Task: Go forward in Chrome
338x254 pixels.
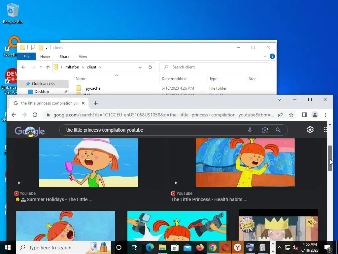Action: coord(24,115)
